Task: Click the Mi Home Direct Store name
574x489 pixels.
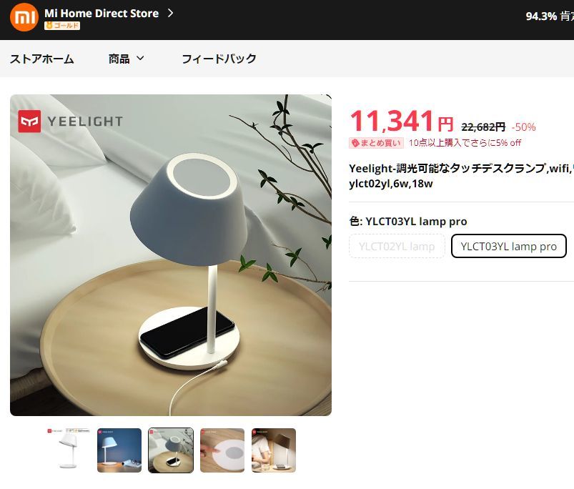Action: [102, 14]
